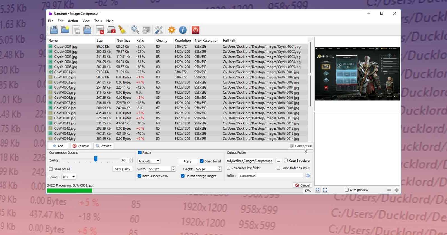Select GoW-0005.jpg row in file list

pyautogui.click(x=65, y=93)
